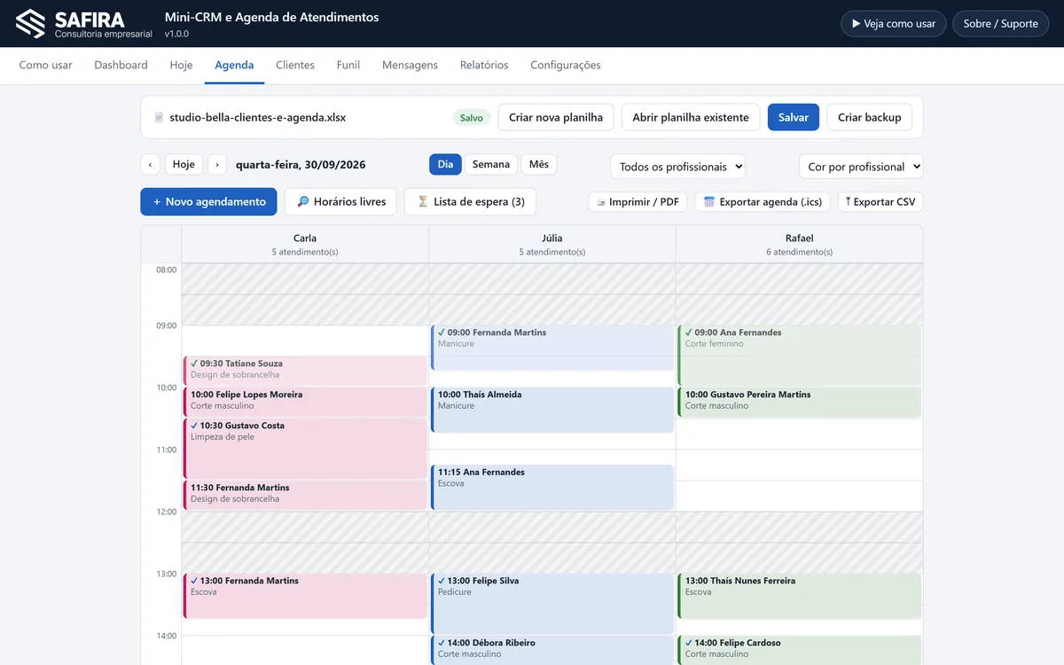Open the 13:00 Fernanda Martins Escova appointment
This screenshot has height=665, width=1064.
[305, 596]
